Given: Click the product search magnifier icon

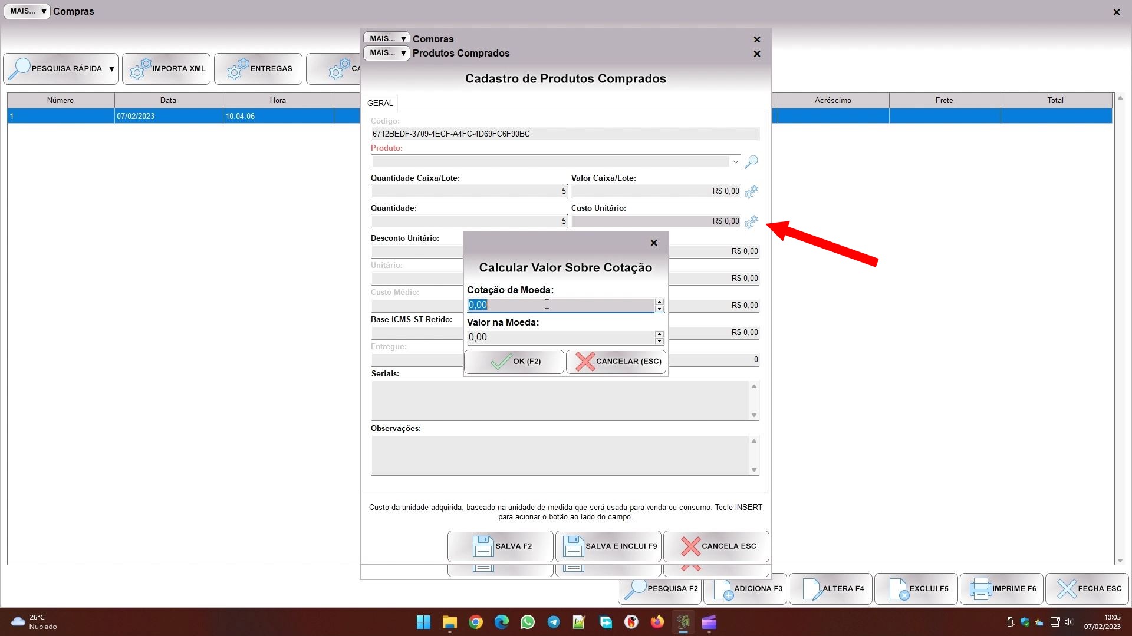Looking at the screenshot, I should click(751, 162).
